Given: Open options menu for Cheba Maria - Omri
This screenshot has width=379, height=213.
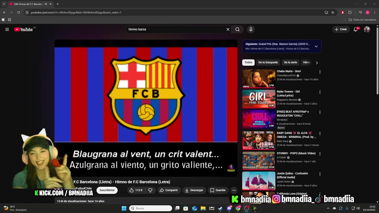Looking at the screenshot, I should [320, 72].
